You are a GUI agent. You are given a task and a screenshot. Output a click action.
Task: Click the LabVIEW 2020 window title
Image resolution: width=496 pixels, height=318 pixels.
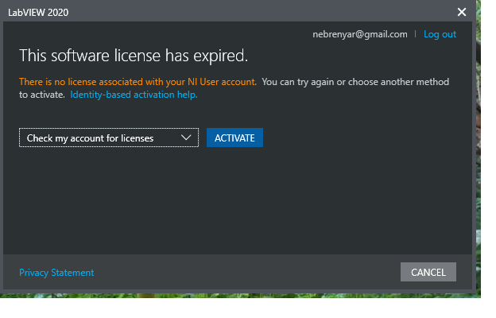(38, 13)
